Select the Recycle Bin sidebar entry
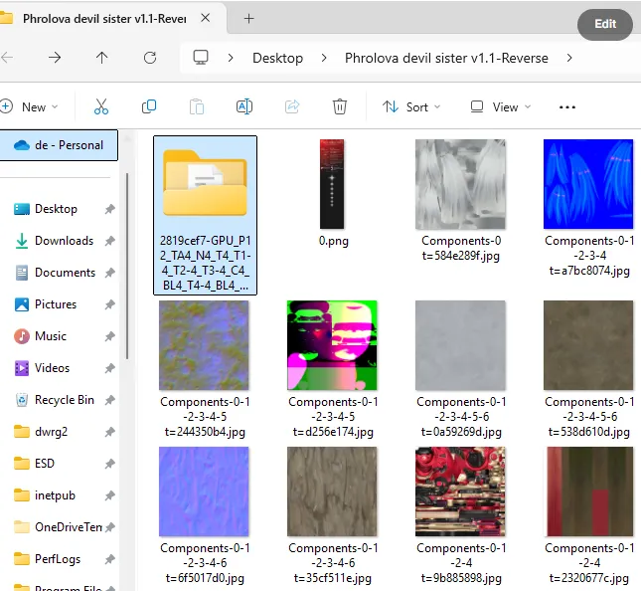Image resolution: width=641 pixels, height=591 pixels. [64, 400]
